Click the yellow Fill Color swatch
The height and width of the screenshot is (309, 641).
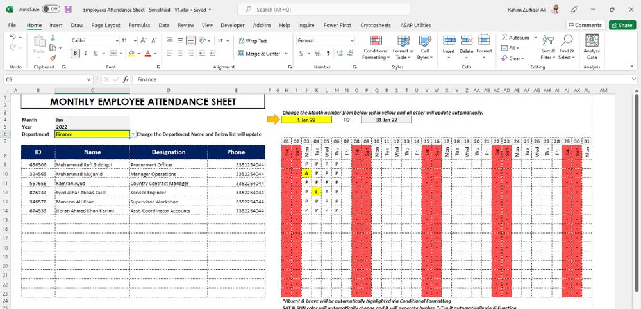[131, 53]
